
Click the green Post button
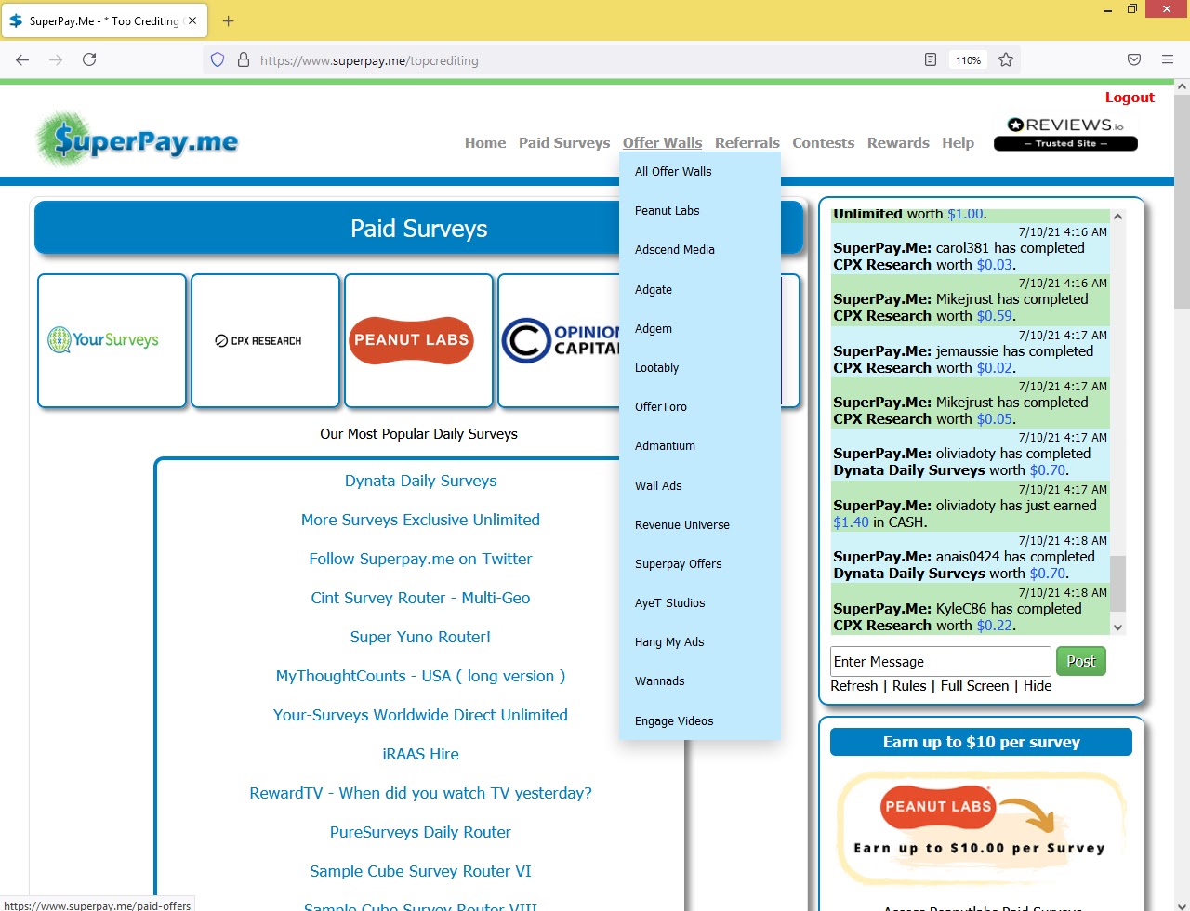point(1081,661)
